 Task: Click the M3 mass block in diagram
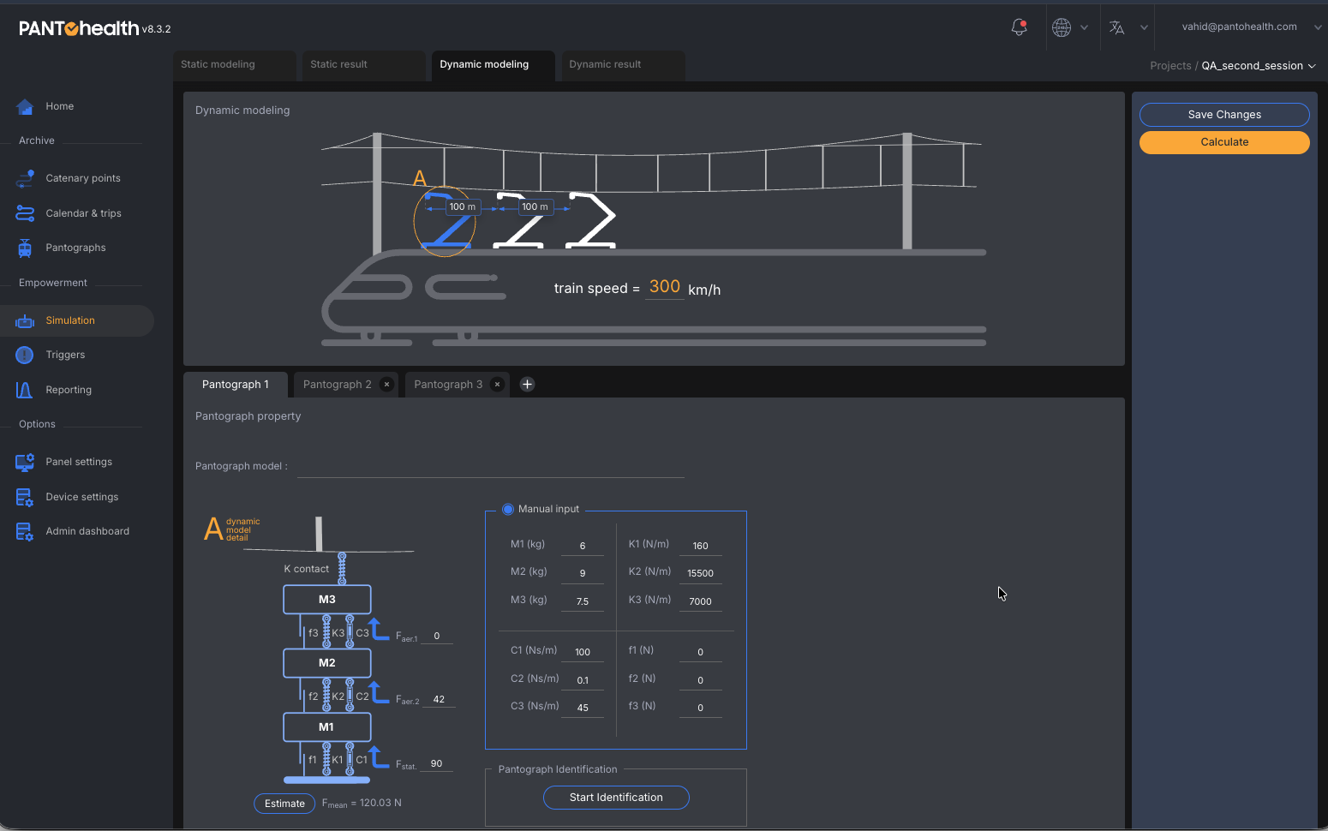[x=327, y=600]
